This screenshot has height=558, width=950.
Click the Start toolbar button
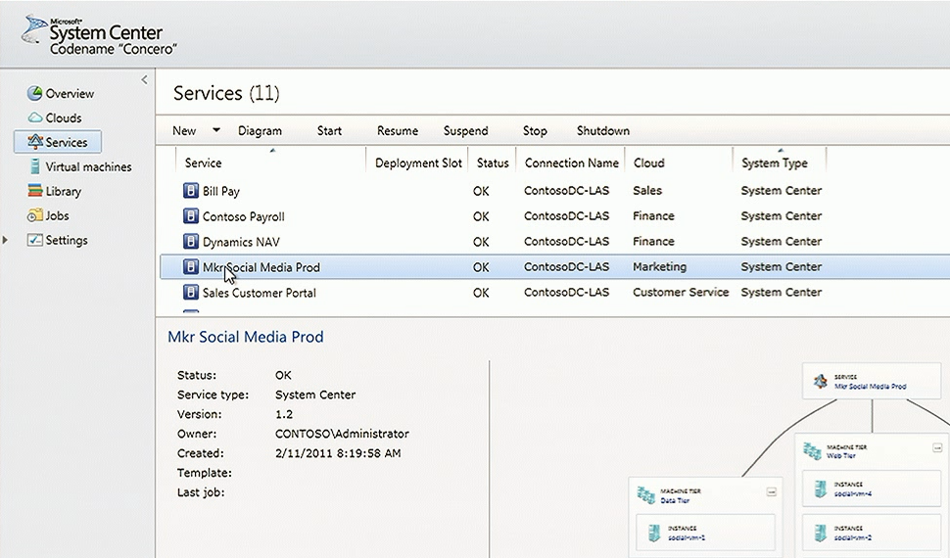(329, 130)
